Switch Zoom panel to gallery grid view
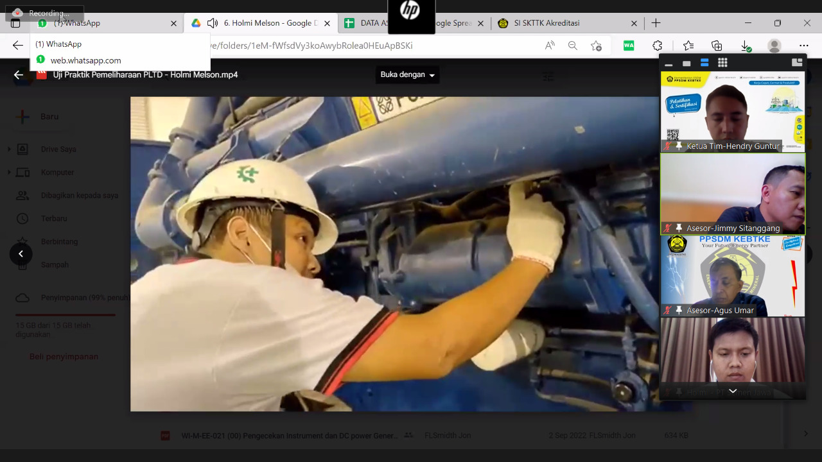The width and height of the screenshot is (822, 462). click(x=722, y=63)
